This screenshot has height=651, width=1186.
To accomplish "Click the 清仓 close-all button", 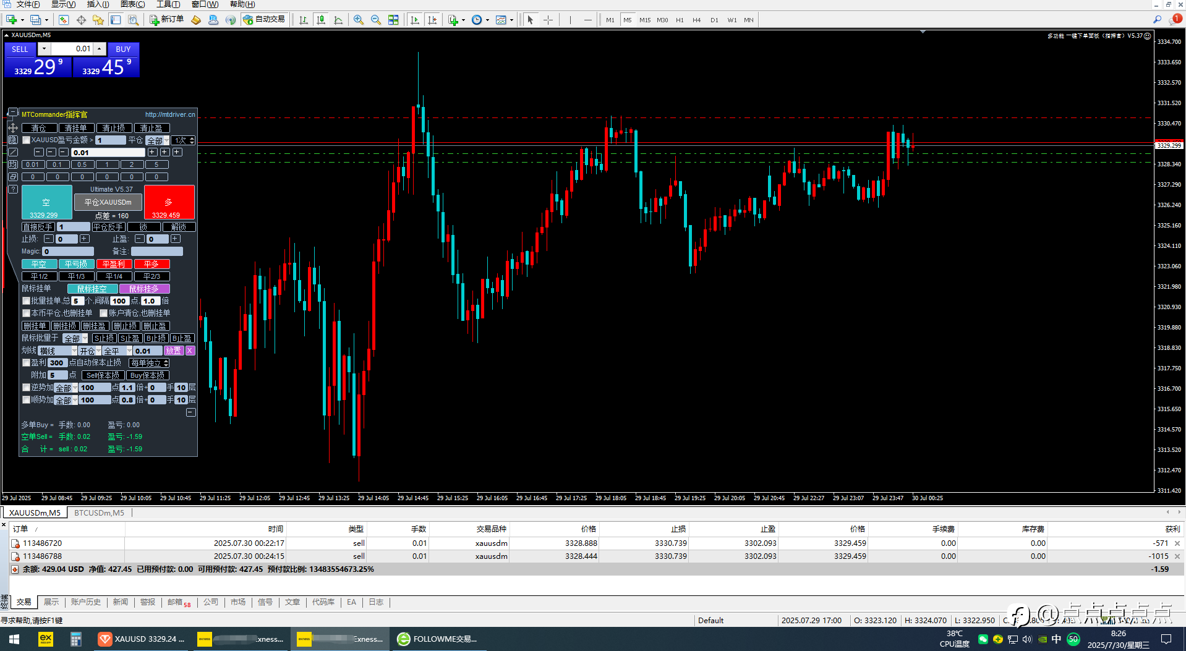I will click(x=39, y=128).
